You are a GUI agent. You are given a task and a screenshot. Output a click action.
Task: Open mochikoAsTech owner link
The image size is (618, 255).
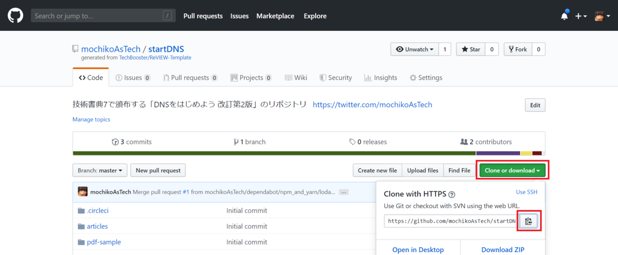(x=111, y=49)
